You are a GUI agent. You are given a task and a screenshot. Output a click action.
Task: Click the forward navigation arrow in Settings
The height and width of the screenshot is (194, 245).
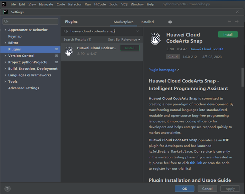[x=237, y=22]
